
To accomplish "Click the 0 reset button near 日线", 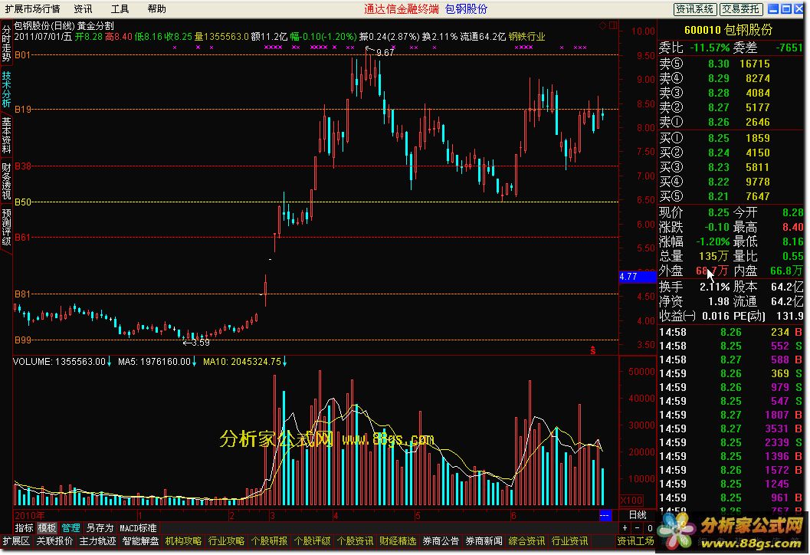I will pos(650,528).
